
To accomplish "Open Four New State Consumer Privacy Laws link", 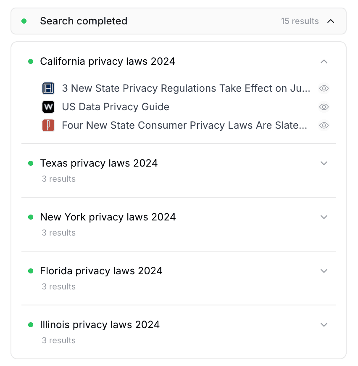I will click(184, 125).
